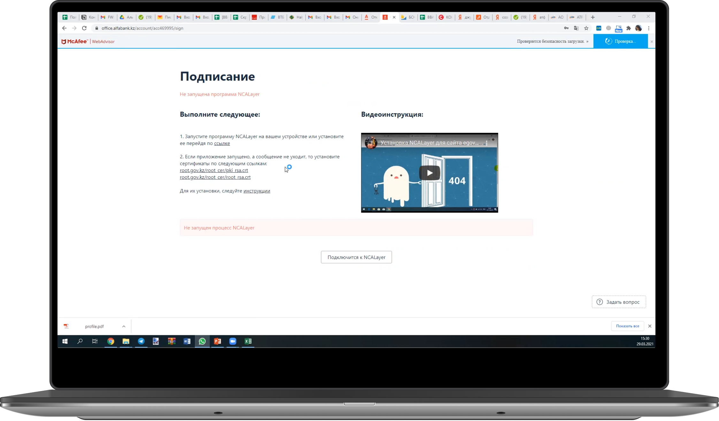The image size is (719, 421).
Task: Click the 'Не запущена программа NCALayer' warning text
Action: [x=219, y=94]
